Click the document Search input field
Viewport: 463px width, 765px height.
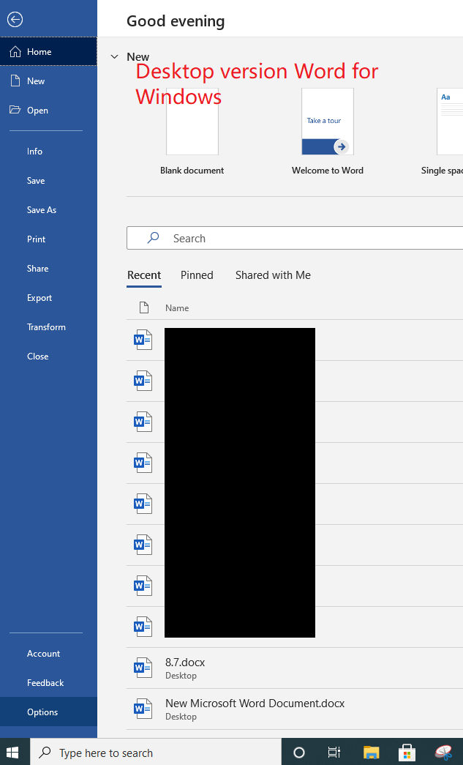tap(295, 238)
